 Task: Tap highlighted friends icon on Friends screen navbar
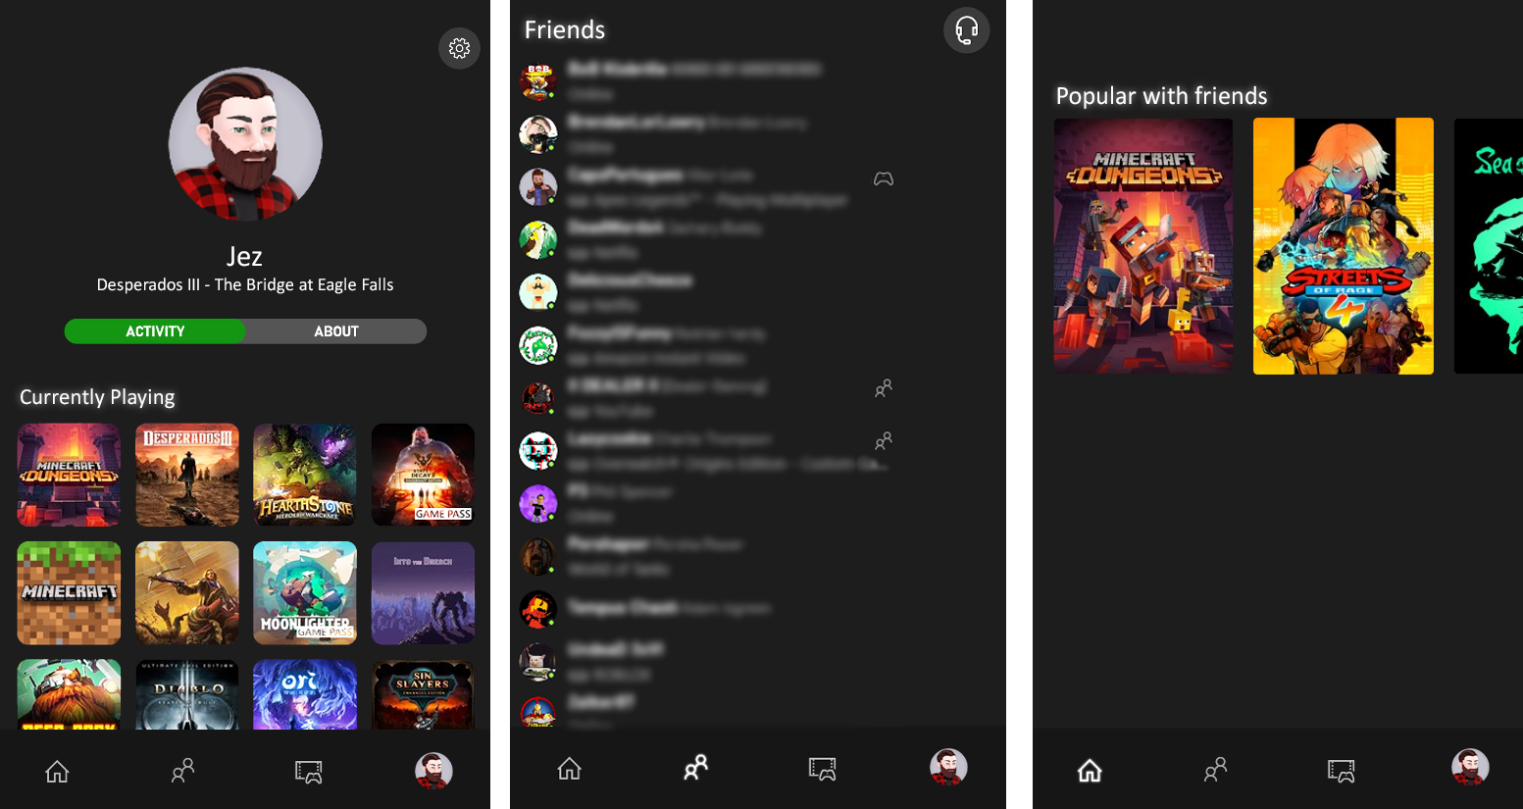[x=695, y=767]
